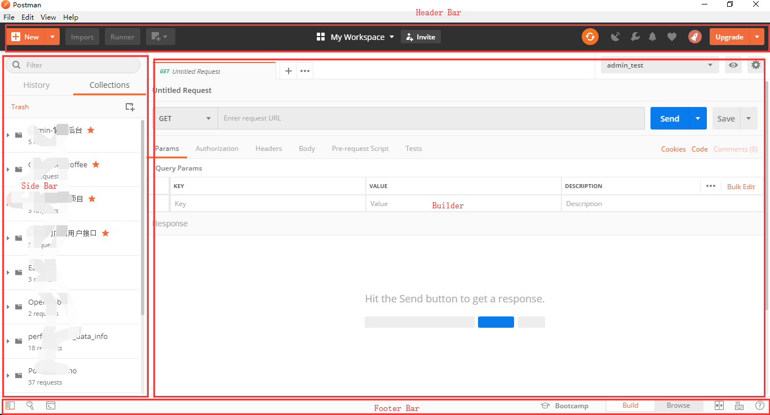
Task: Open the dropdown arrow next to New
Action: point(52,37)
